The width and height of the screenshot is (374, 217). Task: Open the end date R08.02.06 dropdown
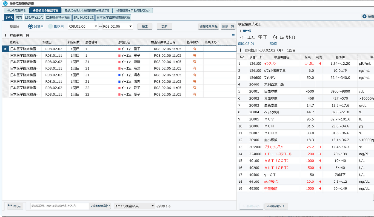pos(130,26)
